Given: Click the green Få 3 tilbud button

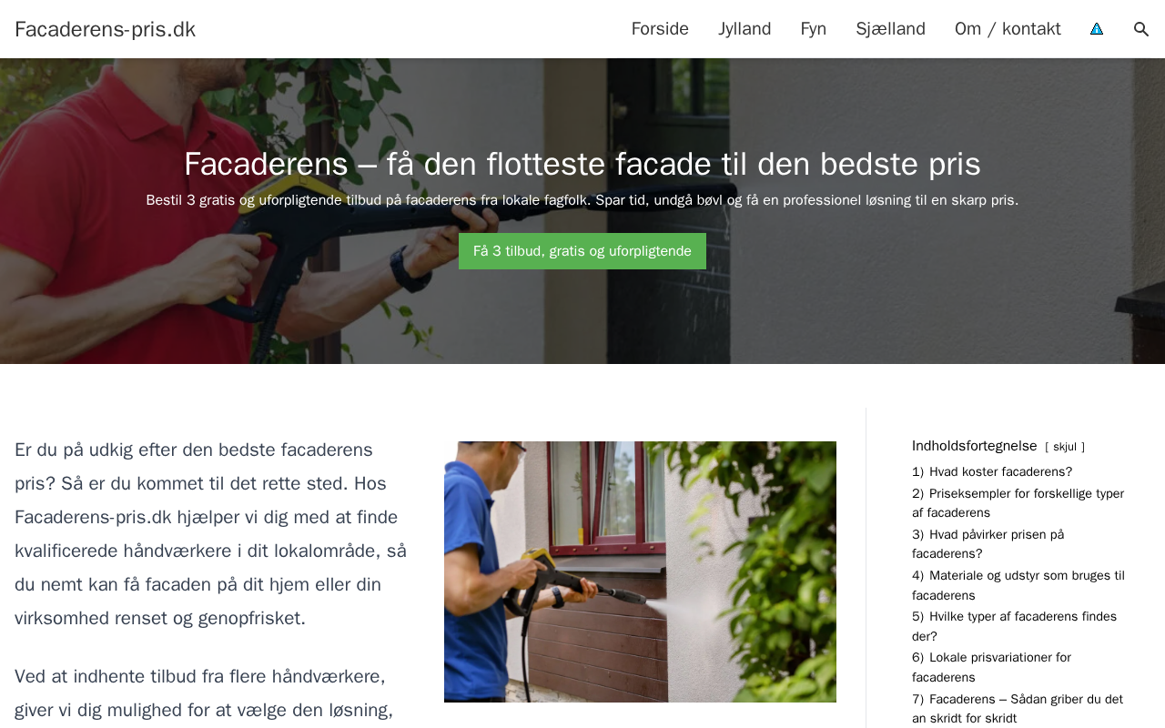Looking at the screenshot, I should pyautogui.click(x=582, y=251).
